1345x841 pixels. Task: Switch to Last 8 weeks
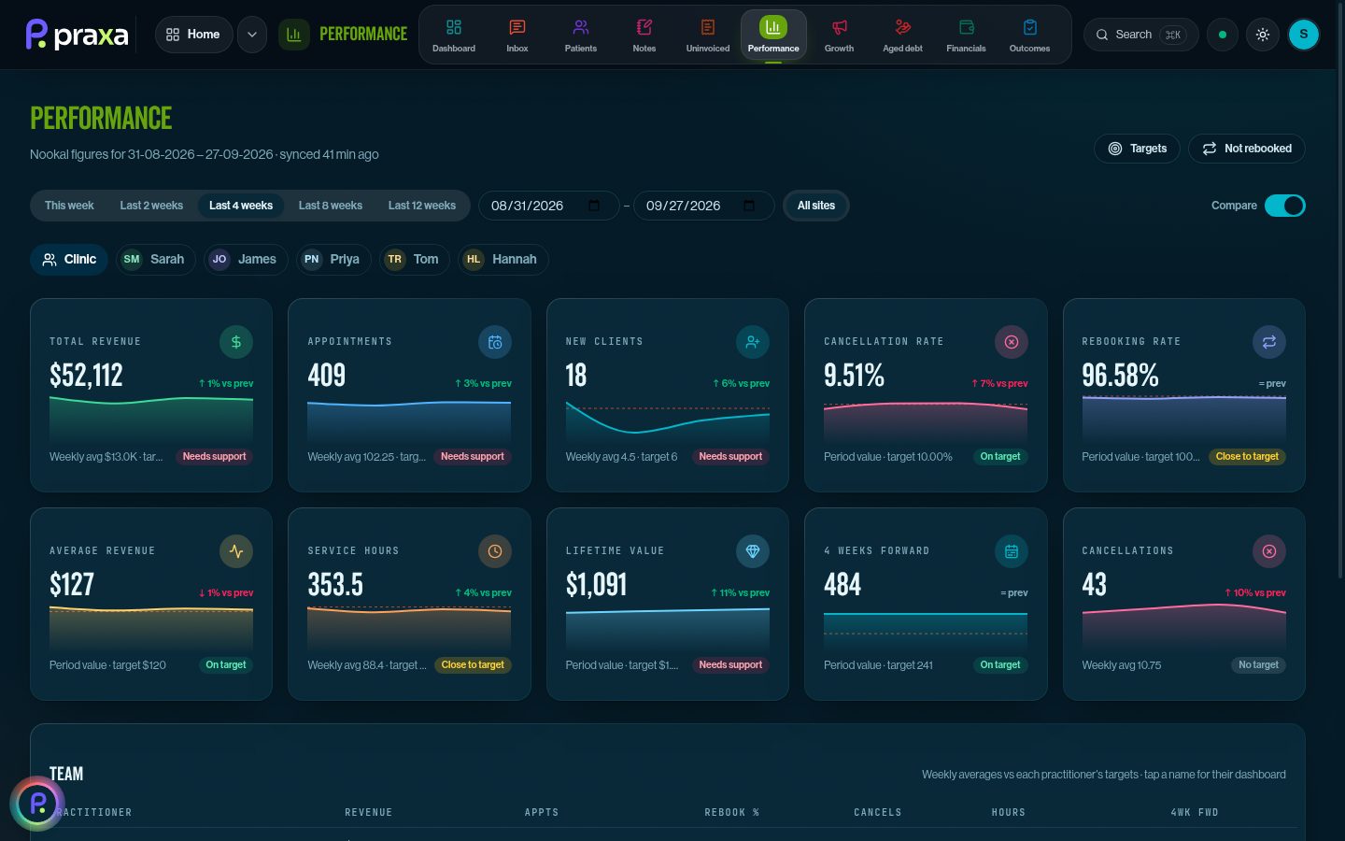click(x=331, y=206)
